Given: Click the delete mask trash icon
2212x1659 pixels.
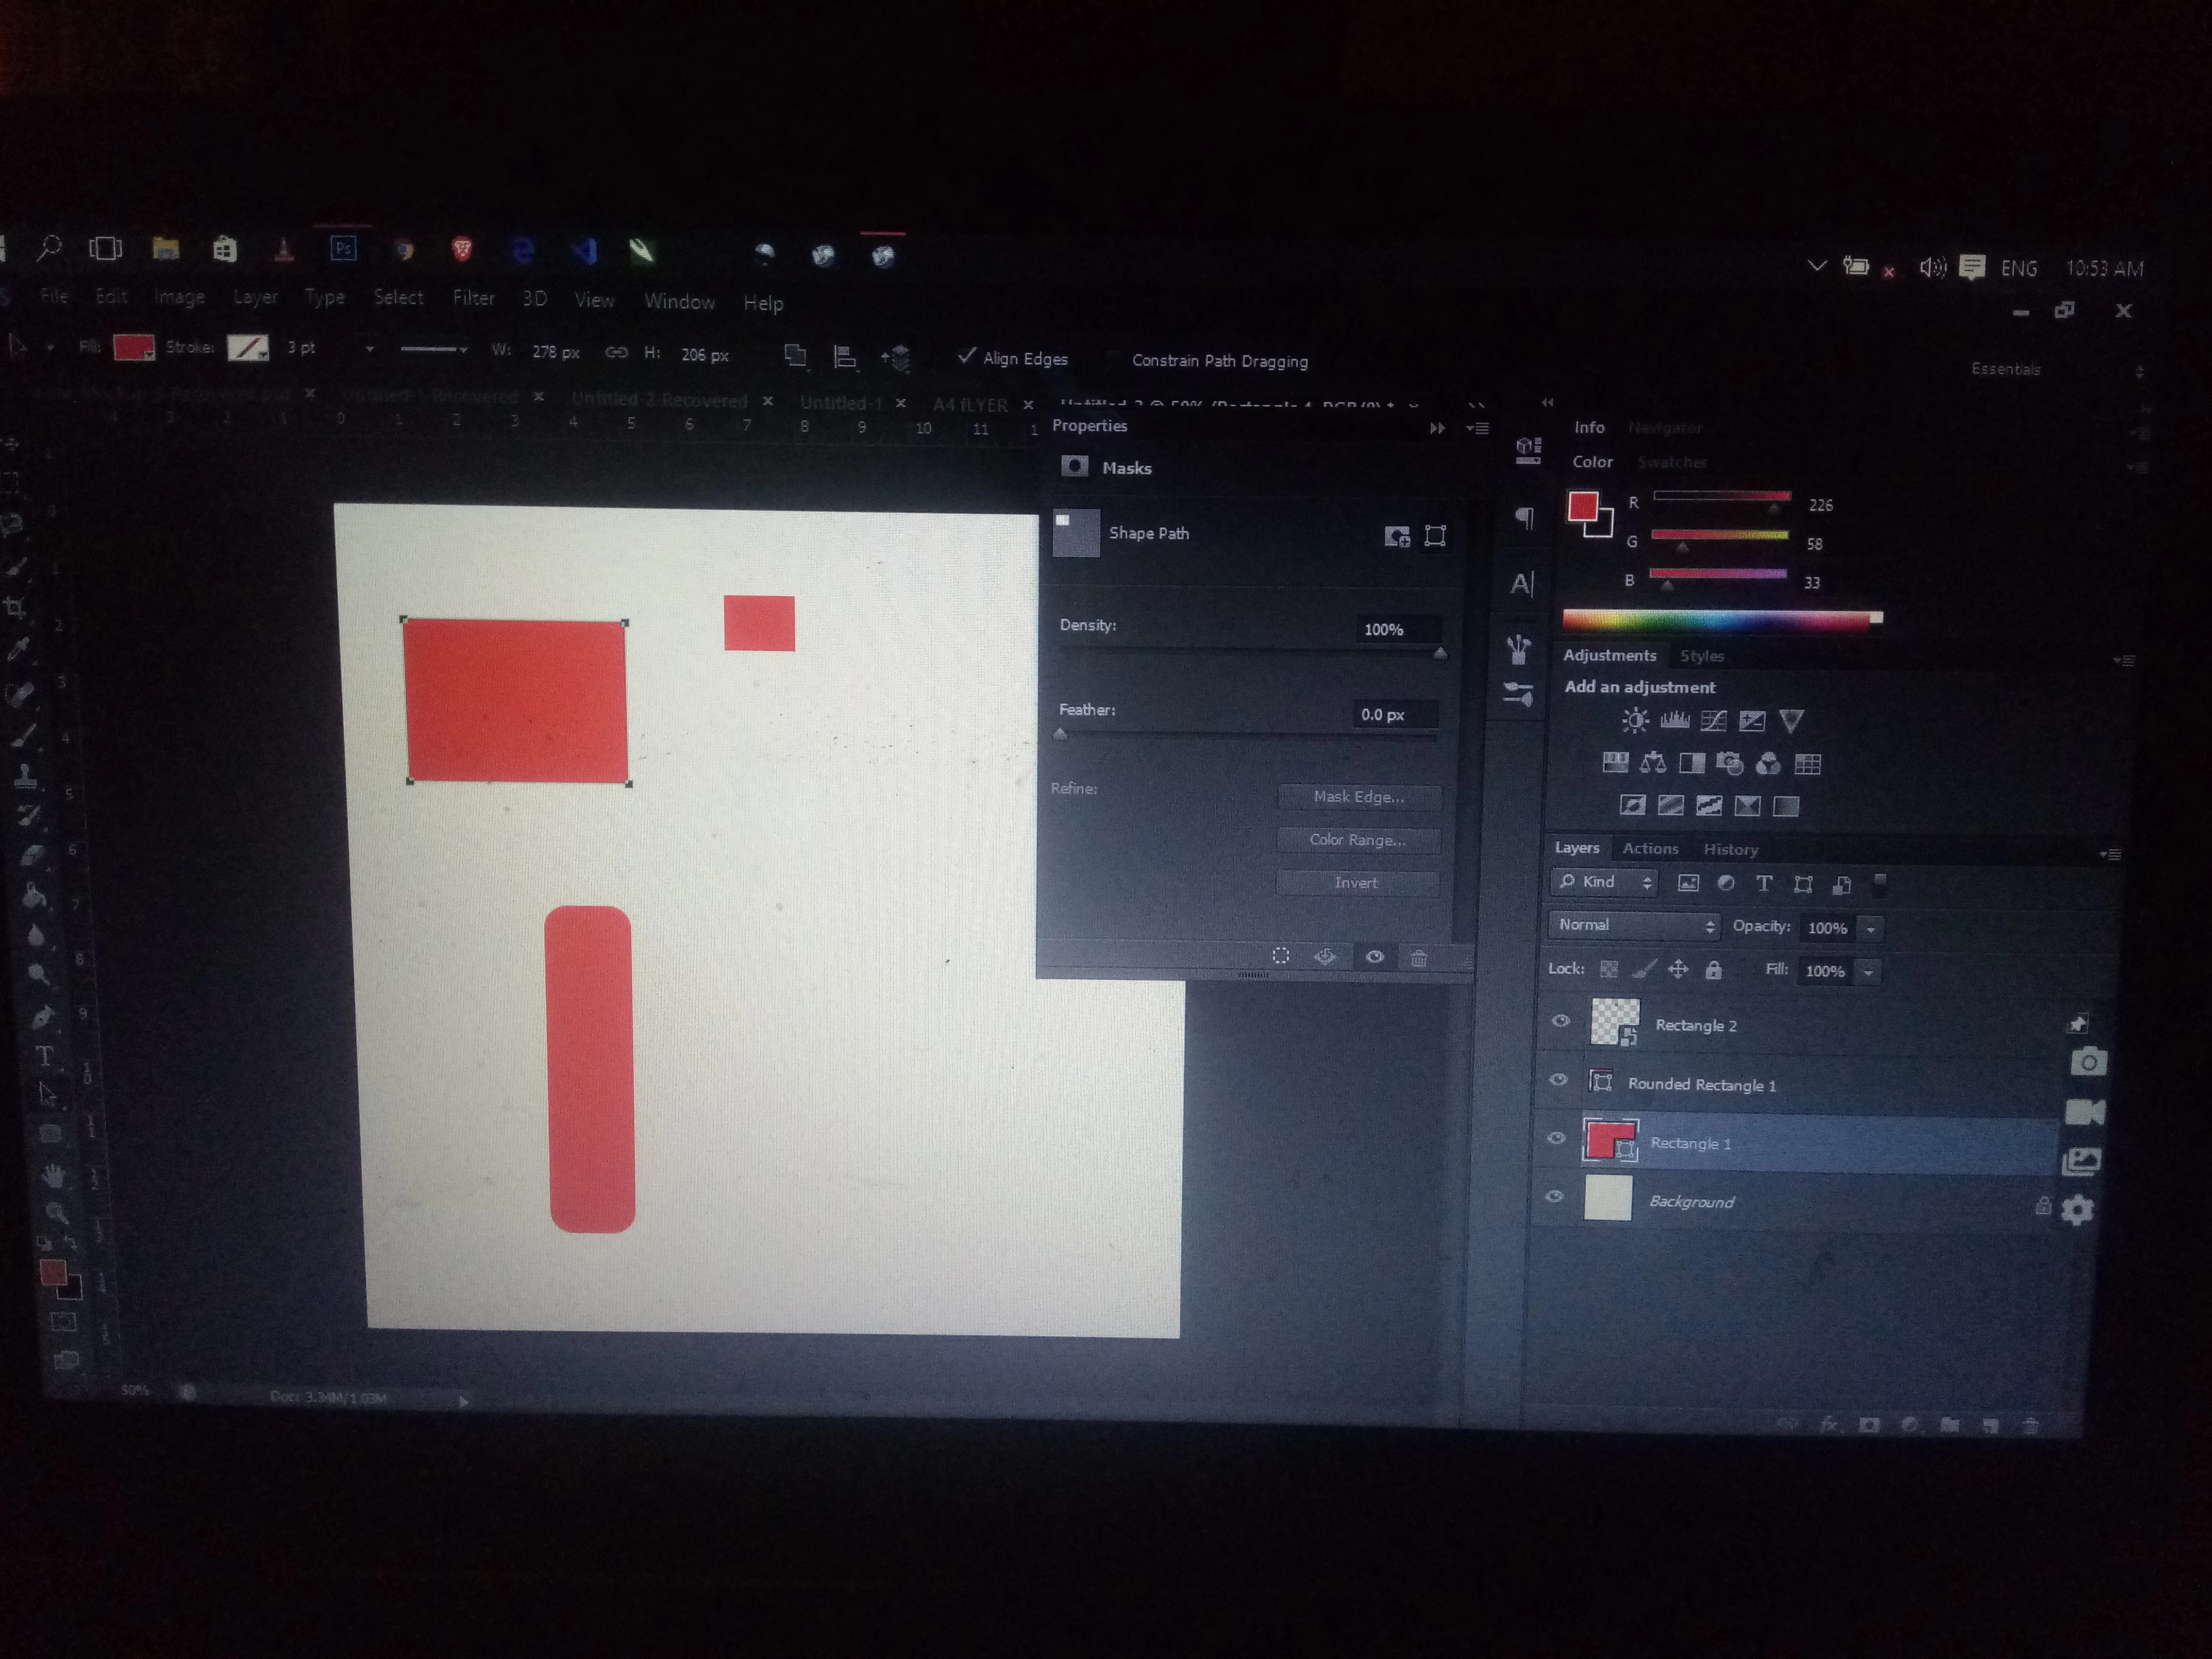Looking at the screenshot, I should pos(1419,958).
